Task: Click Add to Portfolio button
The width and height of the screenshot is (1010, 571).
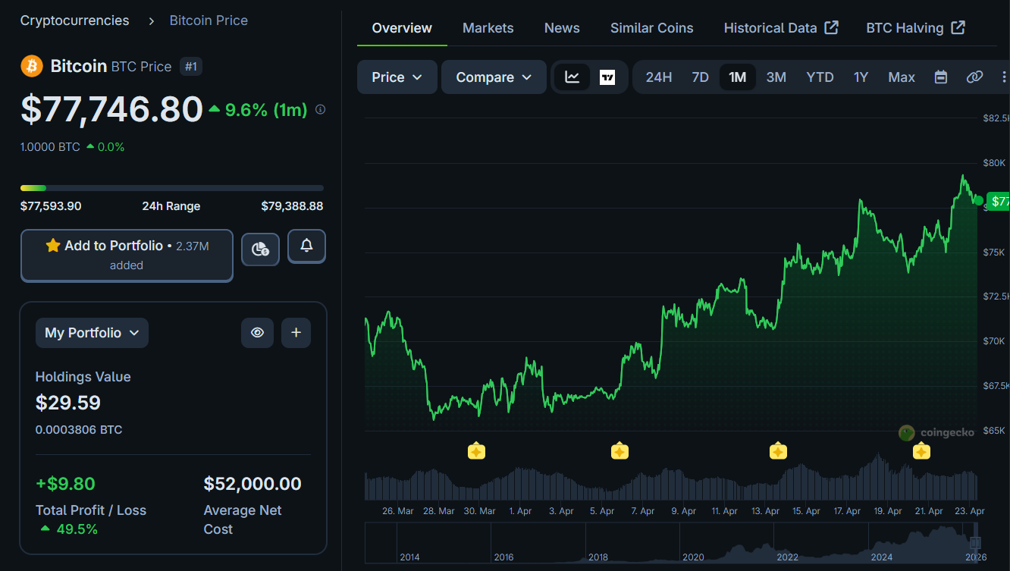Action: [x=127, y=255]
